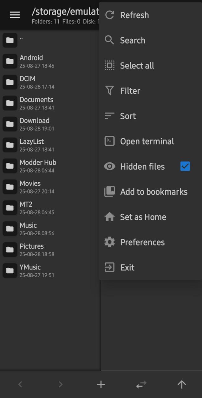The image size is (202, 398).
Task: Open the Music folder
Action: click(50, 229)
